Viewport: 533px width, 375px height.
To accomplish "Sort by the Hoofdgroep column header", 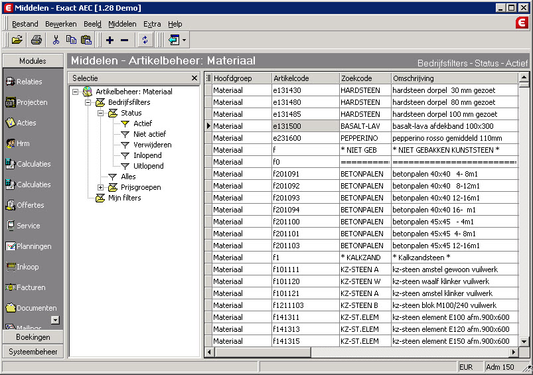I will pyautogui.click(x=242, y=78).
